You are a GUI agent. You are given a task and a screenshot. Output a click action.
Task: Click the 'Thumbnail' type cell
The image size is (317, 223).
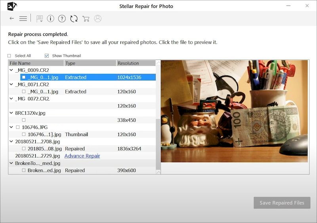[x=76, y=134]
